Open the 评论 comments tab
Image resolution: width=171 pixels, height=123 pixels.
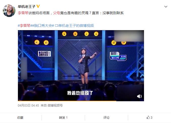tap(106, 118)
